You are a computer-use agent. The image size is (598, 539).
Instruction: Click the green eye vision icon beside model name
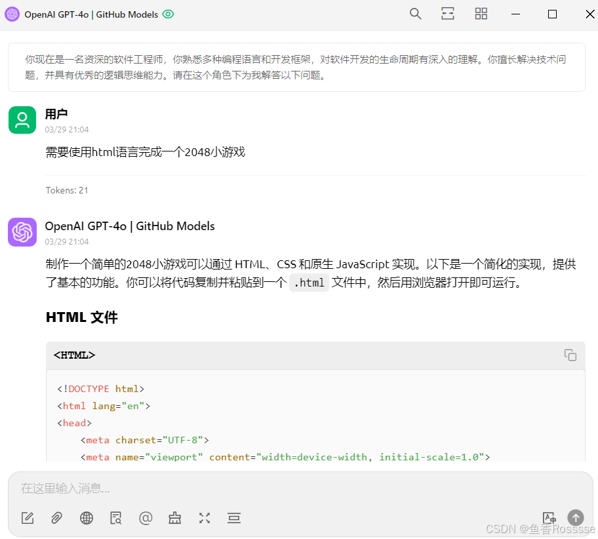click(x=168, y=14)
